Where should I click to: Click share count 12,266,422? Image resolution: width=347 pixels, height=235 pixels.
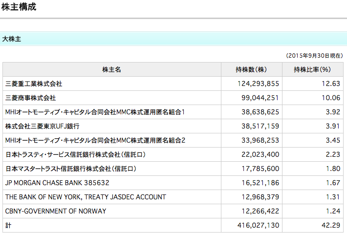pyautogui.click(x=260, y=211)
